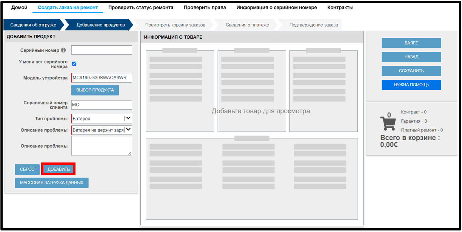Image resolution: width=462 pixels, height=232 pixels.
Task: Open 'Информация о серийном номере' menu
Action: click(277, 8)
